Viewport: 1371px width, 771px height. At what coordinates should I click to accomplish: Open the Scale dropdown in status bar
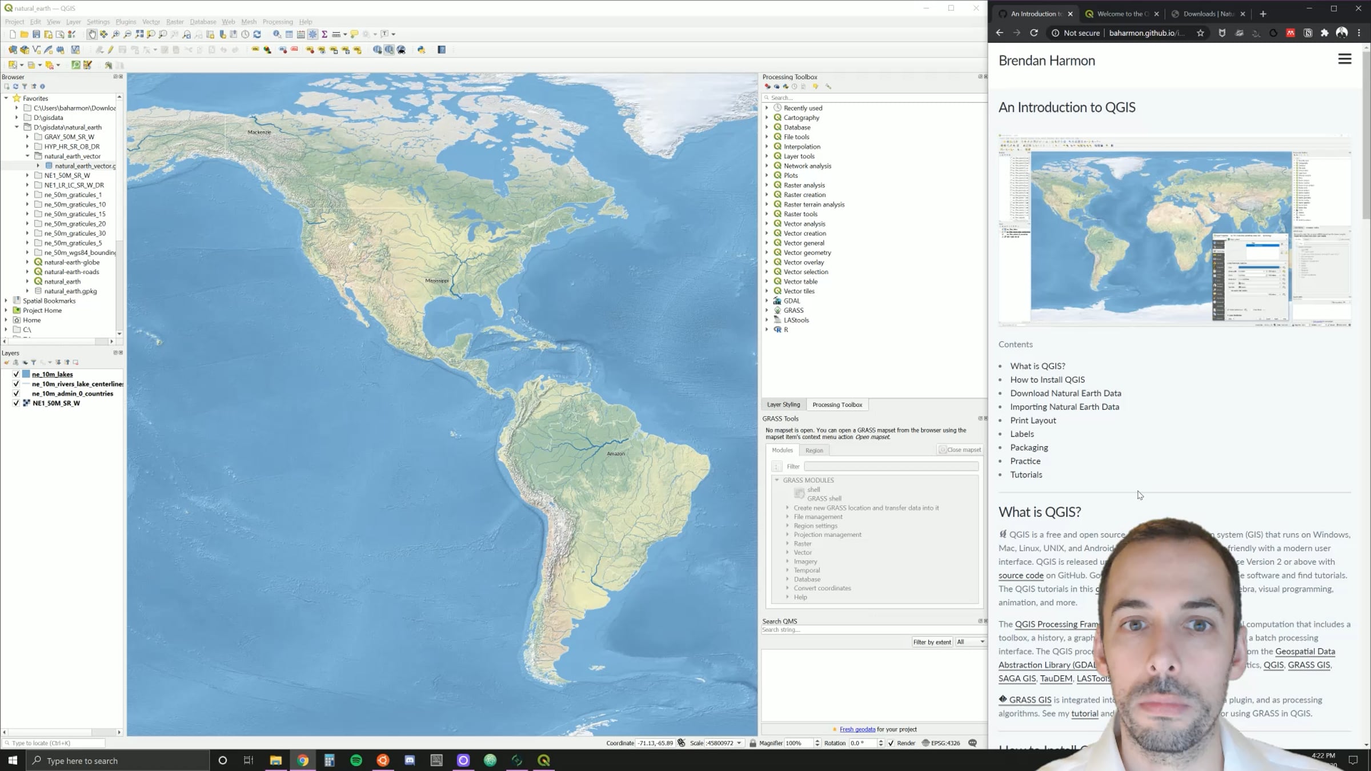tap(739, 743)
